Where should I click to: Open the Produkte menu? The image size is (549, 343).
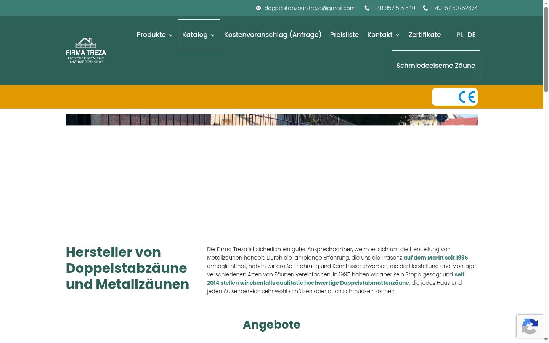click(x=151, y=35)
